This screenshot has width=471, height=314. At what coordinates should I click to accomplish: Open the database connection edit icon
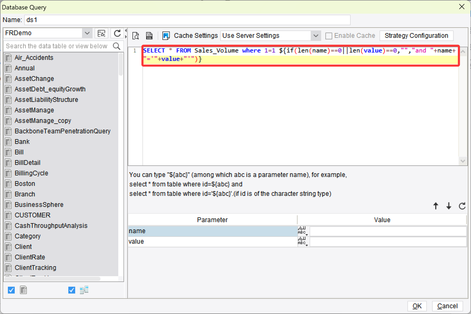click(x=102, y=33)
